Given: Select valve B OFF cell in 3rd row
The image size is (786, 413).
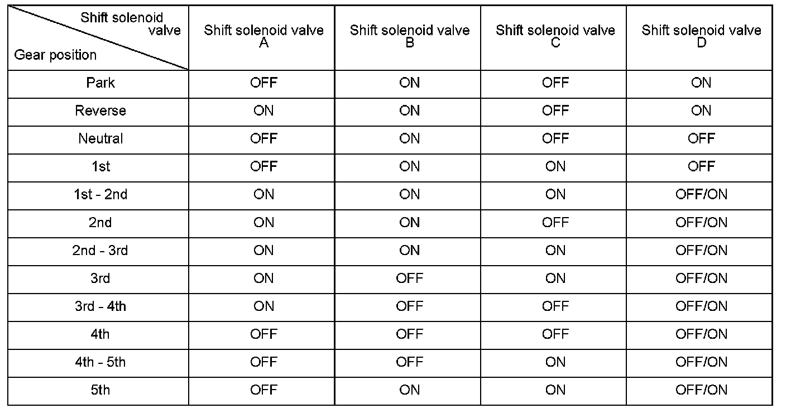Looking at the screenshot, I should pos(410,278).
